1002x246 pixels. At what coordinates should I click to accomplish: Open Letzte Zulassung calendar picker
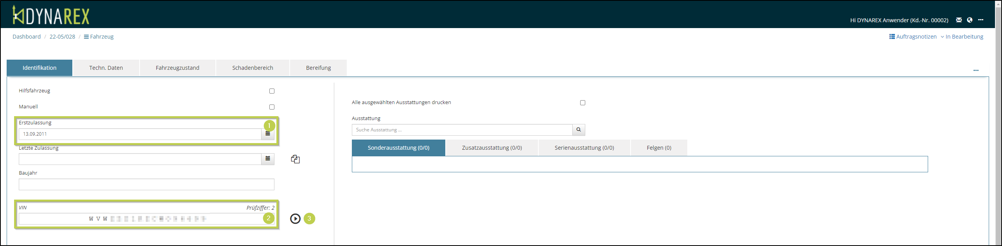pos(268,159)
